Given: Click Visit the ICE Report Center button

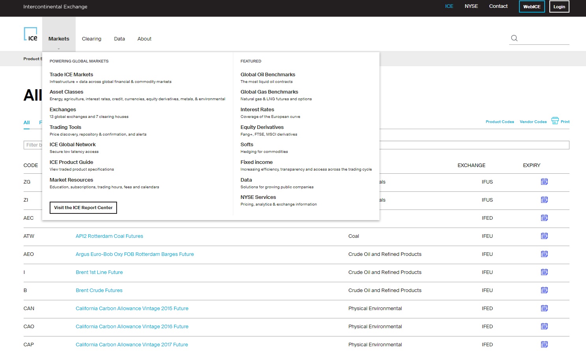Looking at the screenshot, I should click(x=83, y=208).
